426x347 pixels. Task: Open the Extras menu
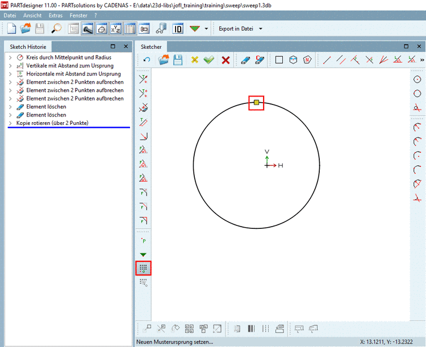click(x=56, y=15)
